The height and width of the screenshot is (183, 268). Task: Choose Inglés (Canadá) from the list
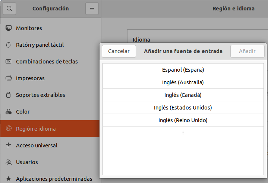click(x=183, y=95)
